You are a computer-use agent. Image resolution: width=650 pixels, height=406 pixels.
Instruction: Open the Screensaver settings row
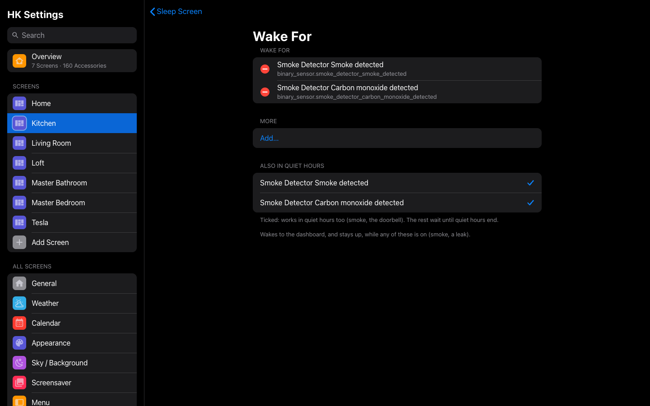(72, 383)
